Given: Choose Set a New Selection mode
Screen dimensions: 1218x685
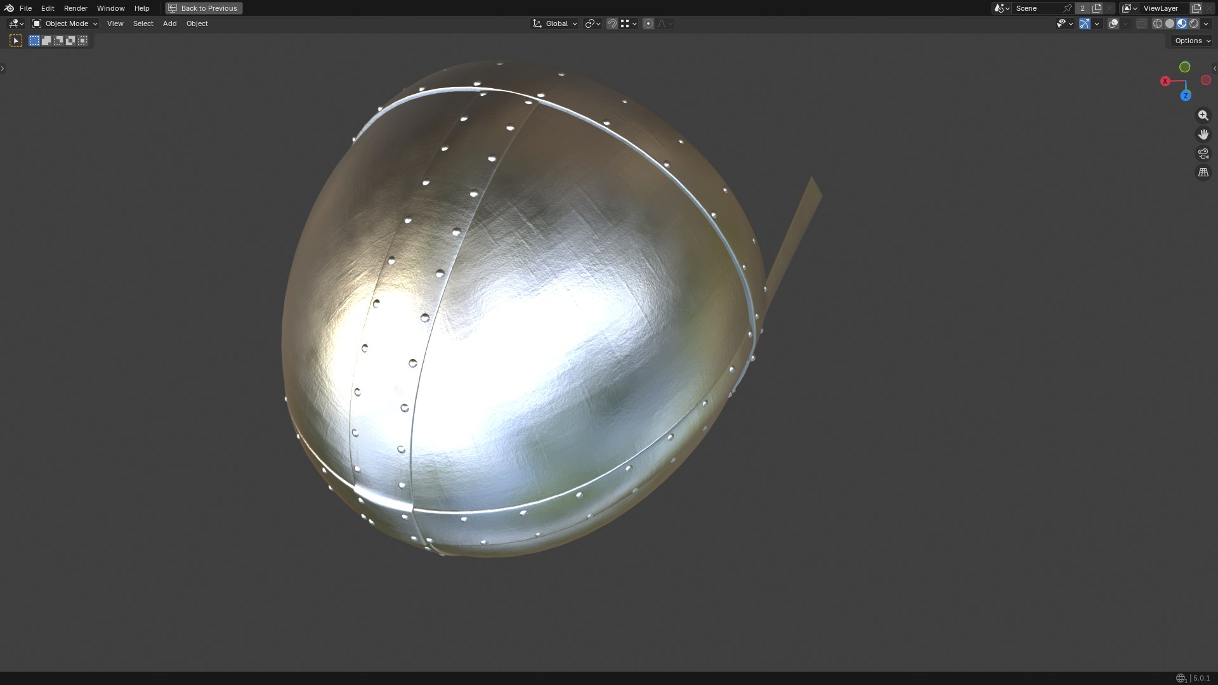Looking at the screenshot, I should [x=34, y=41].
